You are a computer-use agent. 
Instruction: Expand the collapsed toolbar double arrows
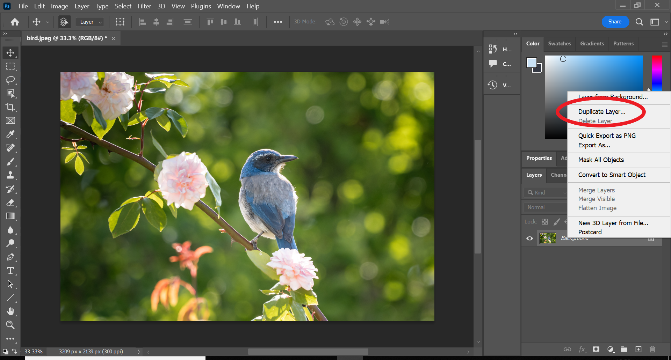(5, 34)
